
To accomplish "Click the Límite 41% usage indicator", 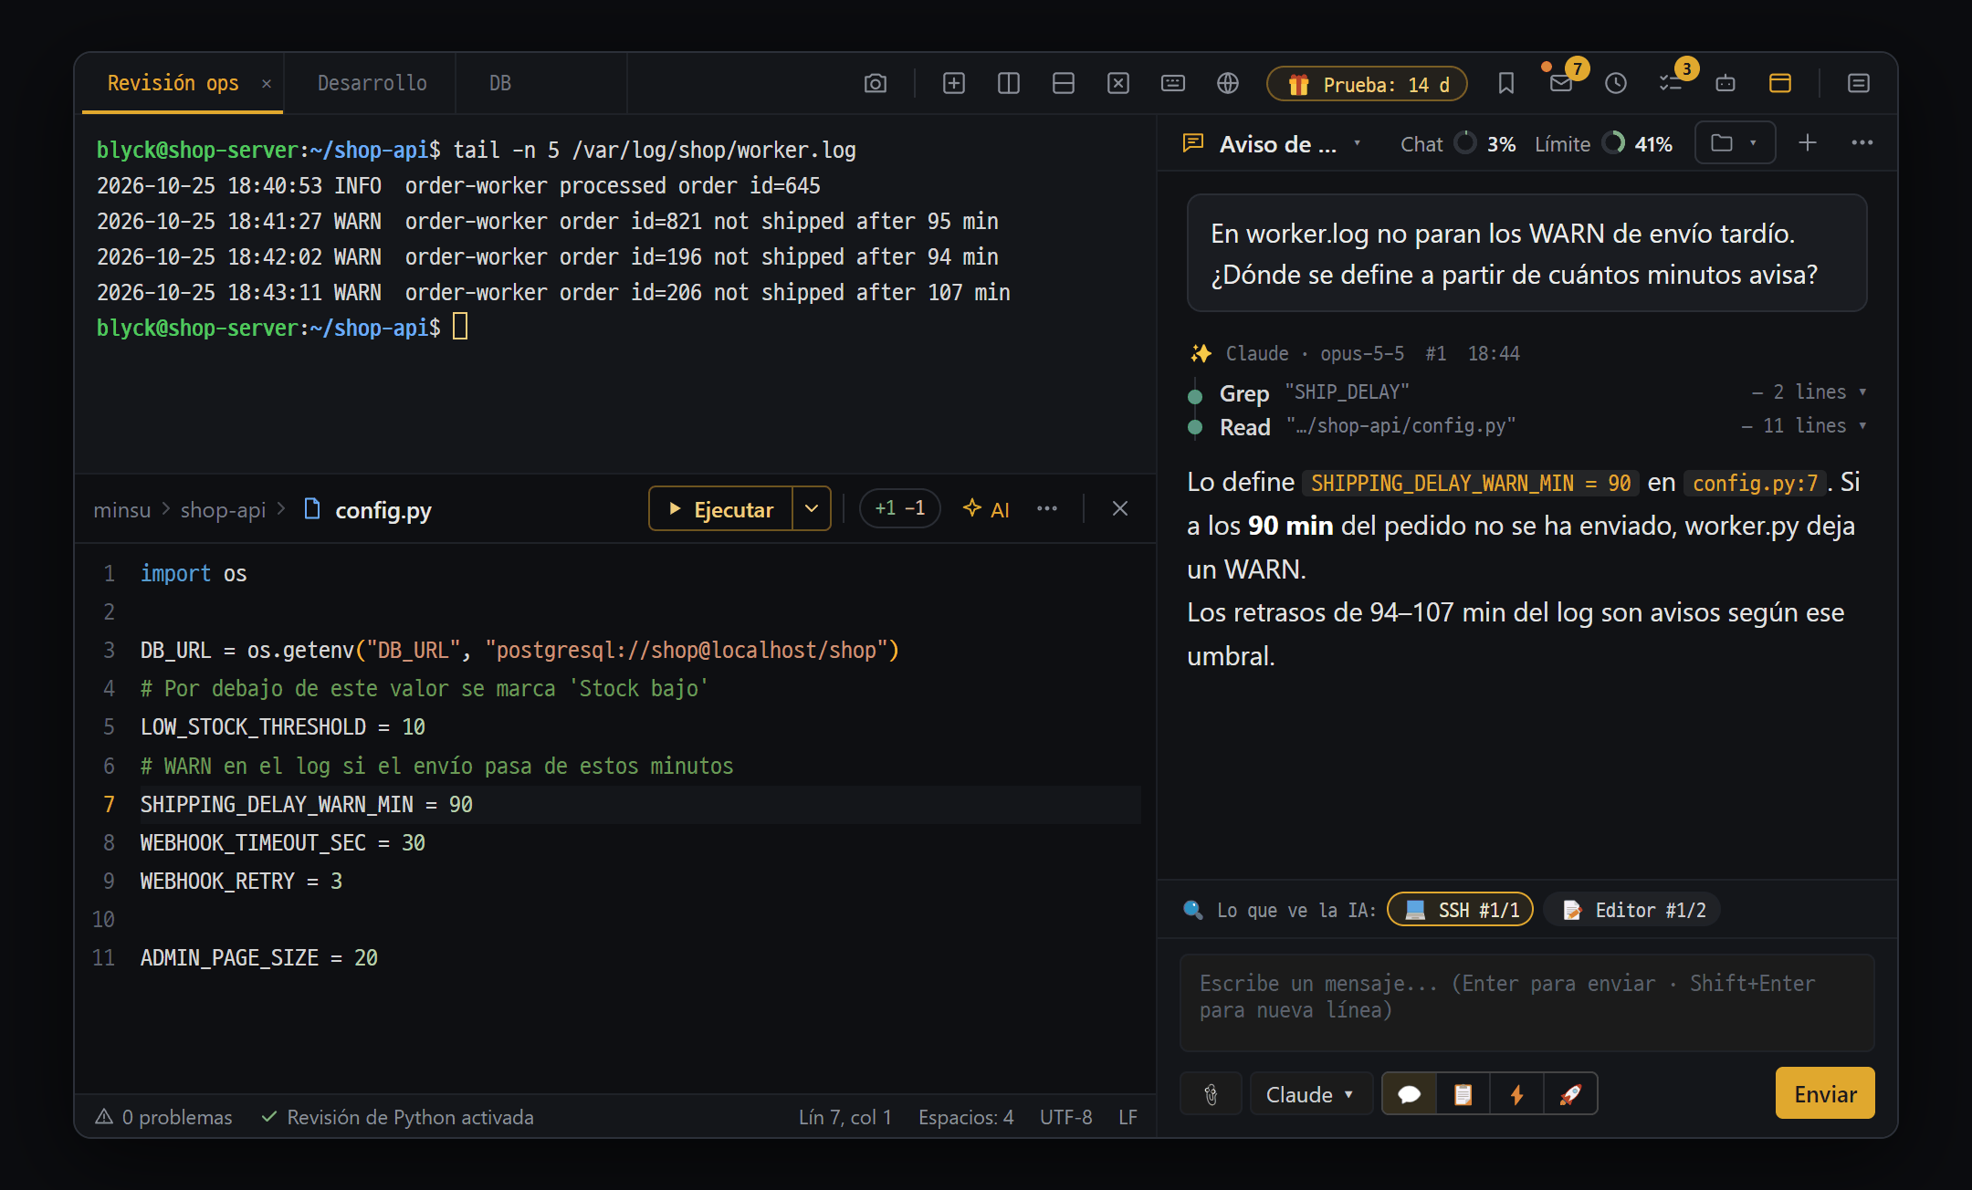I will click(x=1603, y=143).
